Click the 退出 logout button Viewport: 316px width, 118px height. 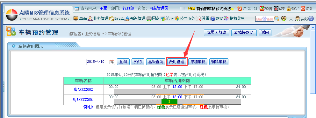coord(307,9)
